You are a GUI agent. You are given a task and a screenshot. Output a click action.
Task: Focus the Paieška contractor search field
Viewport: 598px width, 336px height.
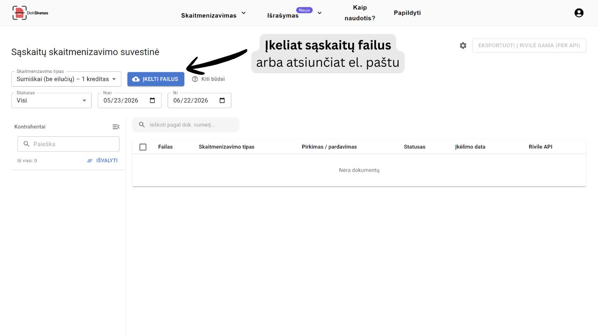tap(68, 144)
